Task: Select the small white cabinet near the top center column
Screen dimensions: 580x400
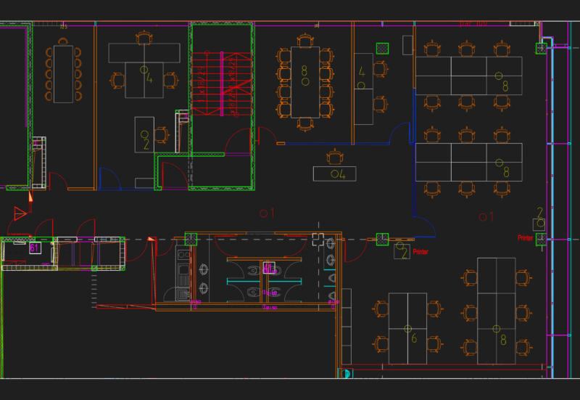Action: coord(407,45)
